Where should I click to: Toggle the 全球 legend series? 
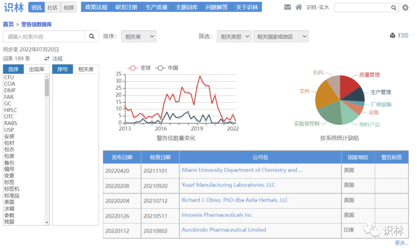coord(139,68)
